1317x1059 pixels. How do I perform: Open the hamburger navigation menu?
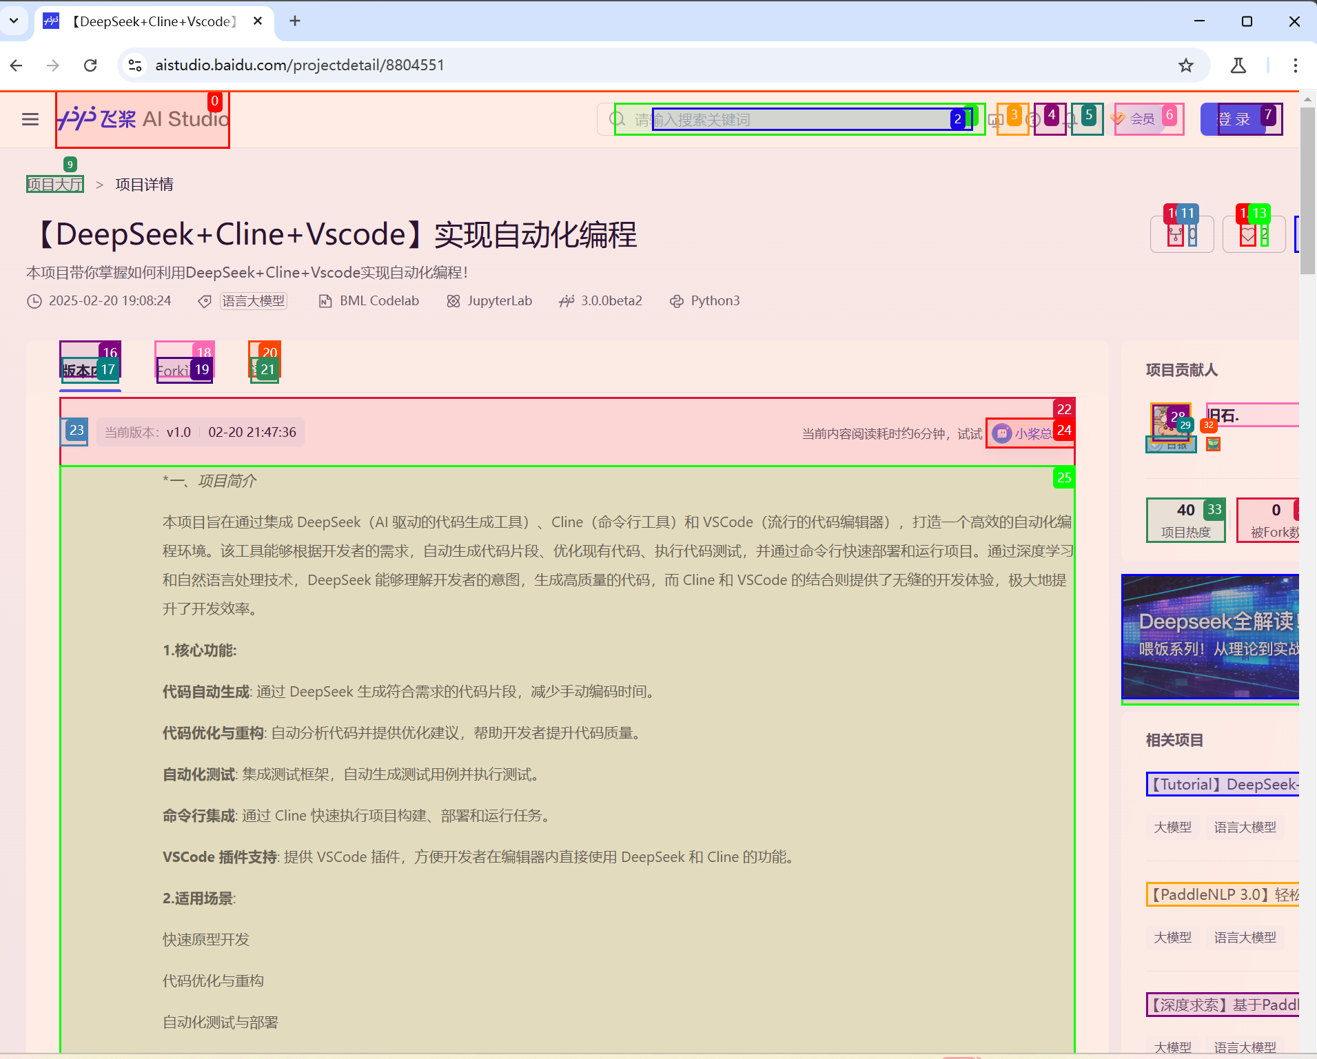click(30, 119)
